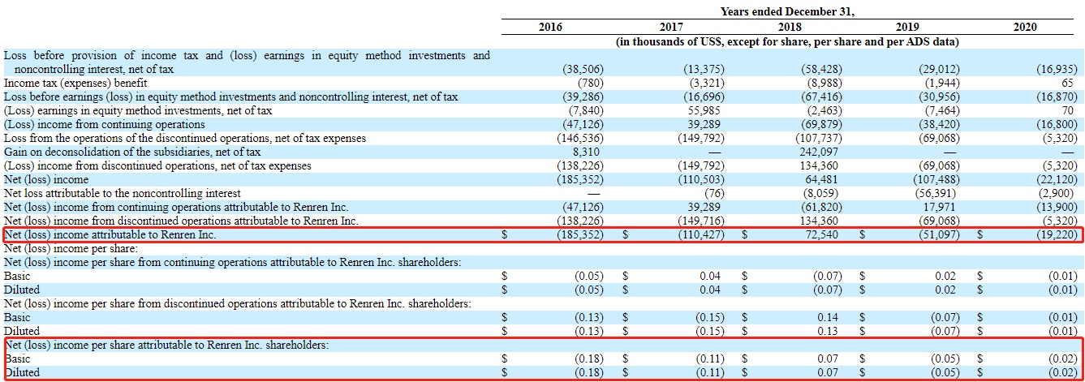The width and height of the screenshot is (1085, 382).
Task: Click the '(Loss) income from continuing operations' label
Action: tap(105, 124)
